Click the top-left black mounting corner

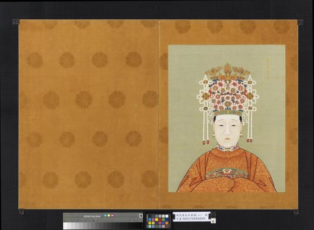coord(16,22)
